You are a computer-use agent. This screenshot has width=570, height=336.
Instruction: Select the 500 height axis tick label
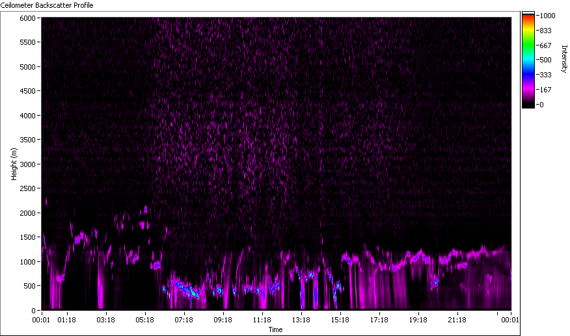[29, 286]
